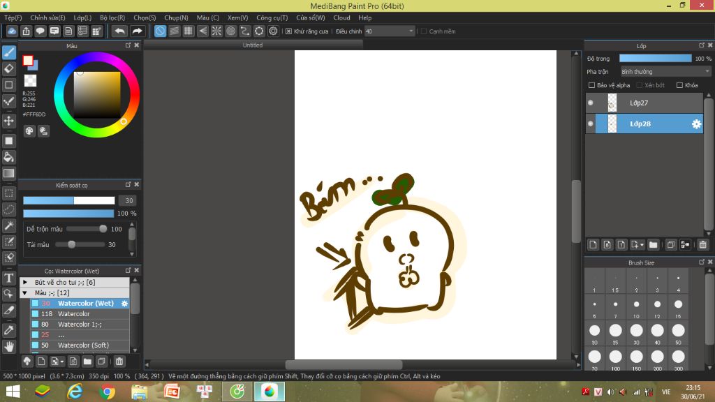Viewport: 715px width, 402px height.
Task: Adjust Độ trong opacity slider
Action: pos(655,59)
